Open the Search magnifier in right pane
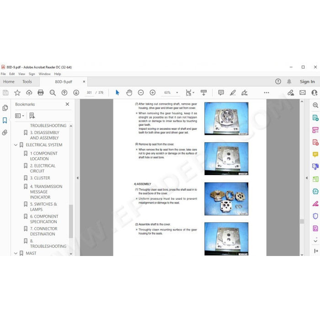The image size is (320, 320). click(315, 105)
